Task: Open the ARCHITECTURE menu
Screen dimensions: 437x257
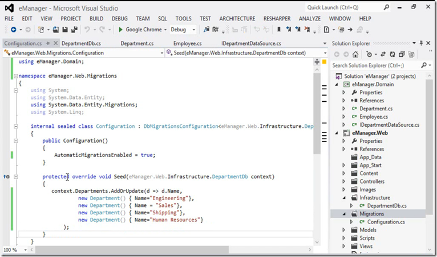Action: click(237, 19)
